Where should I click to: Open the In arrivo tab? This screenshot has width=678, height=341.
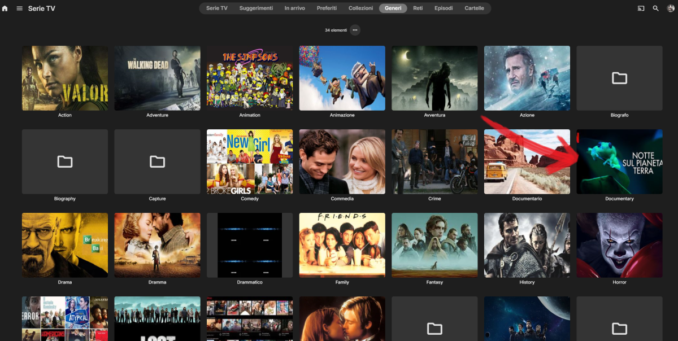[294, 8]
